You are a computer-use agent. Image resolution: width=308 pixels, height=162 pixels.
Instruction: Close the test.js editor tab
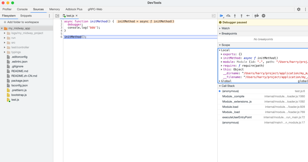tap(76, 16)
